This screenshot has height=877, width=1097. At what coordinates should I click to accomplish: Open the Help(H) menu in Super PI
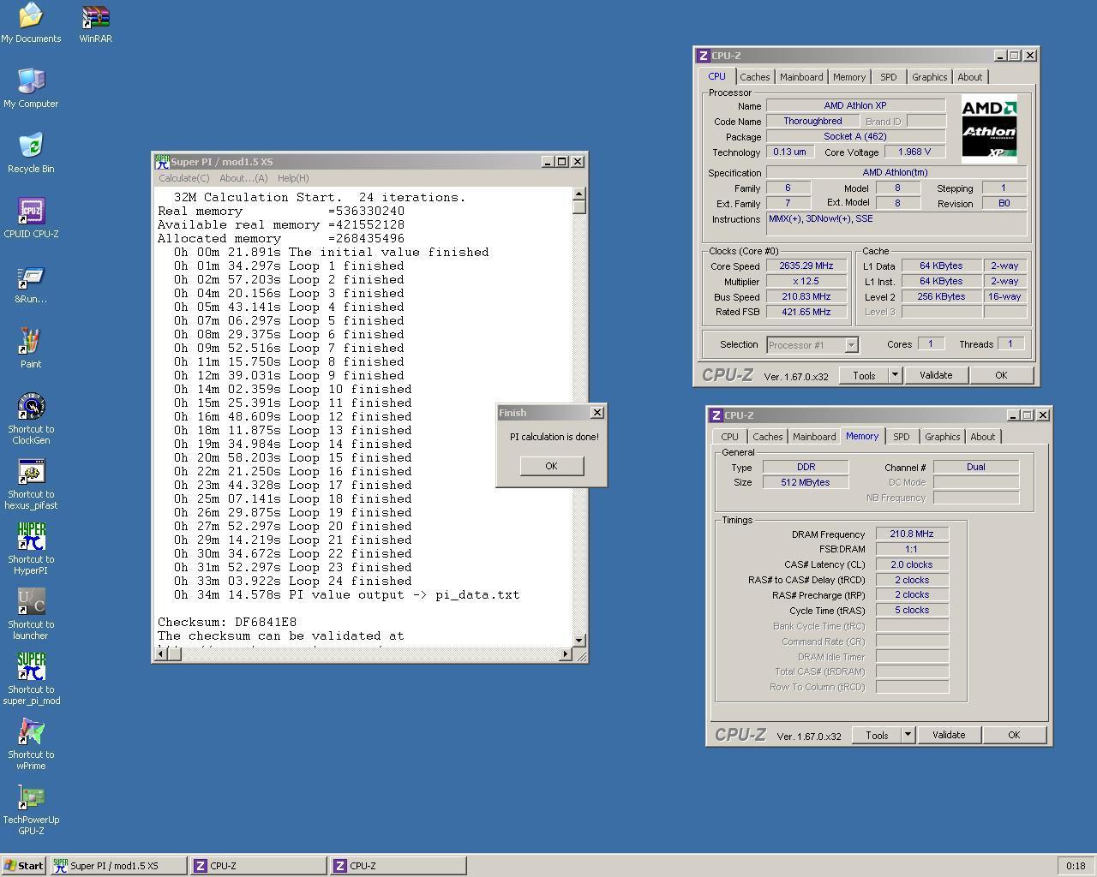tap(292, 178)
